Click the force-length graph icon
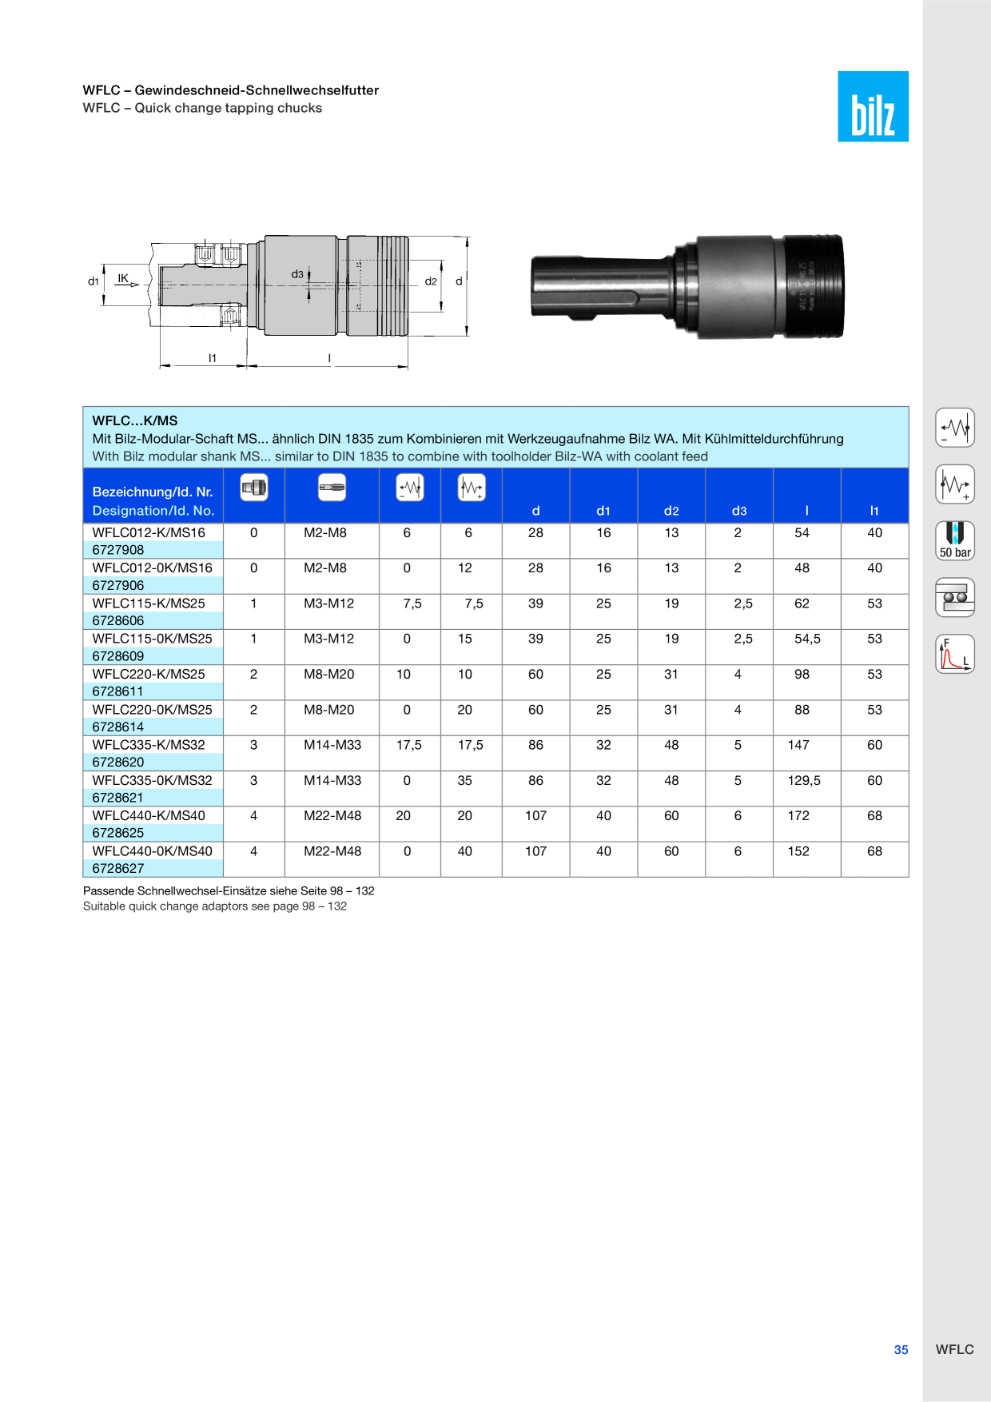This screenshot has height=1402, width=991. (x=955, y=654)
